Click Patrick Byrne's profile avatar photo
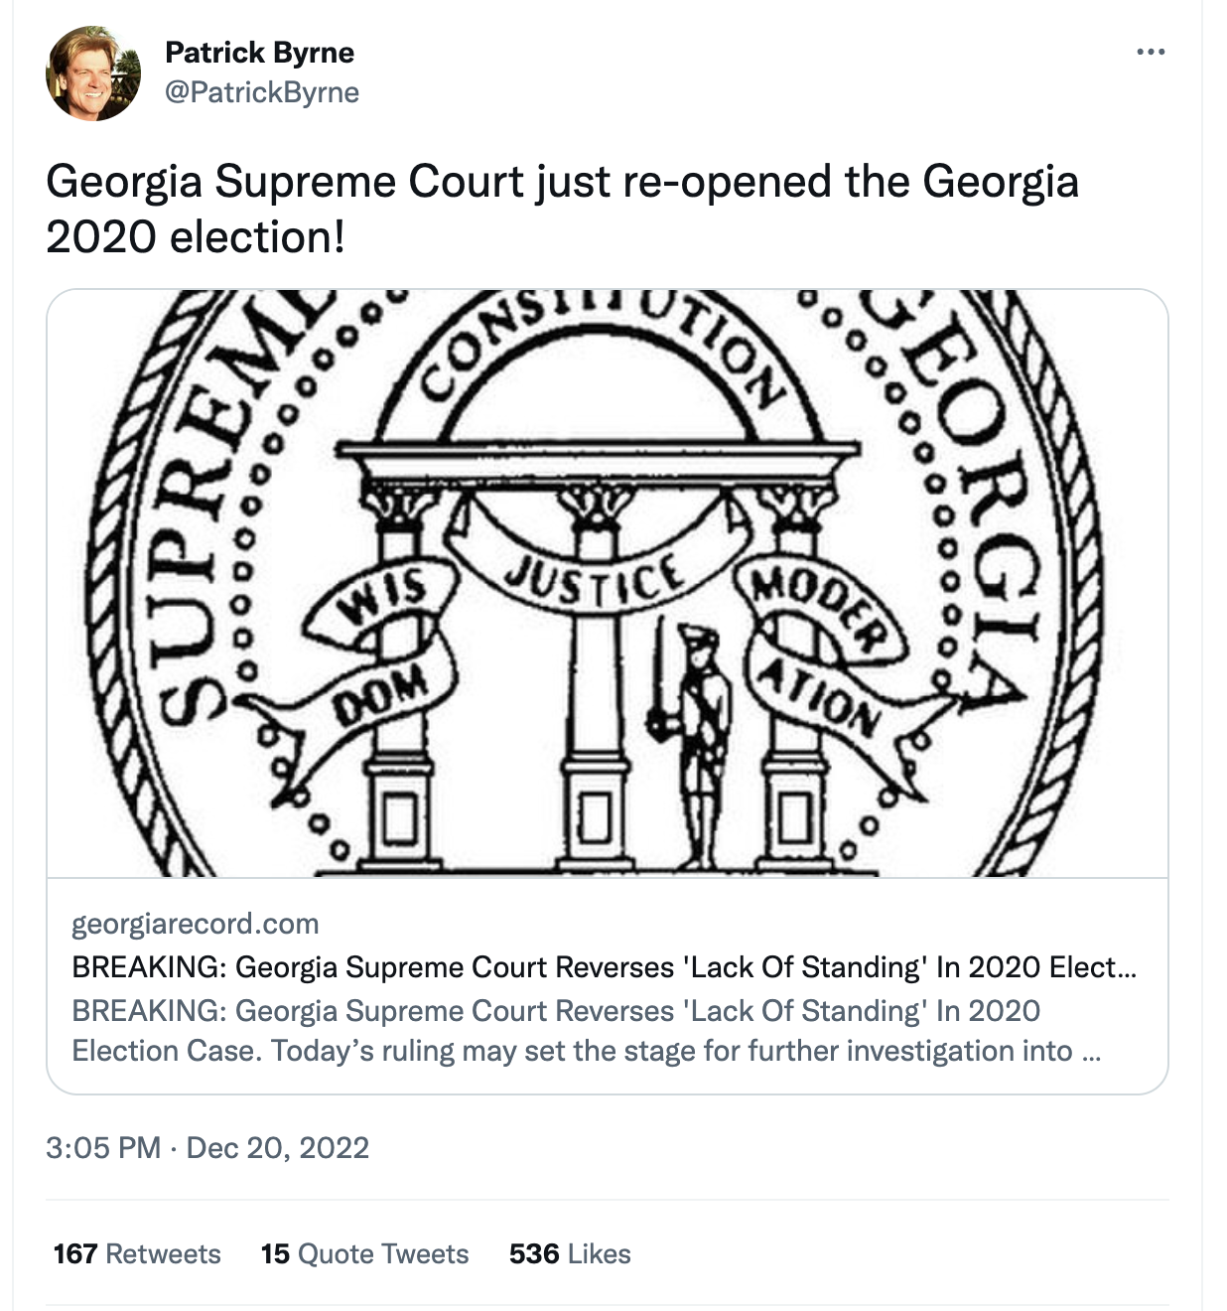The width and height of the screenshot is (1227, 1311). tap(93, 73)
